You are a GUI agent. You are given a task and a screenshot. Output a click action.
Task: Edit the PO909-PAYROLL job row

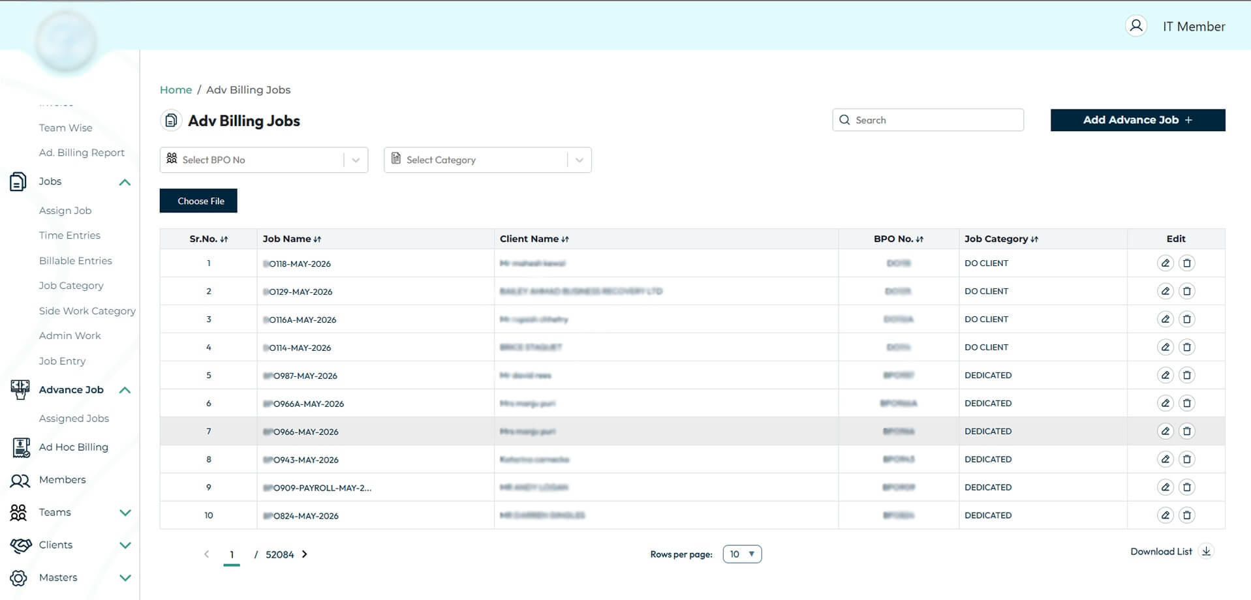coord(1165,488)
